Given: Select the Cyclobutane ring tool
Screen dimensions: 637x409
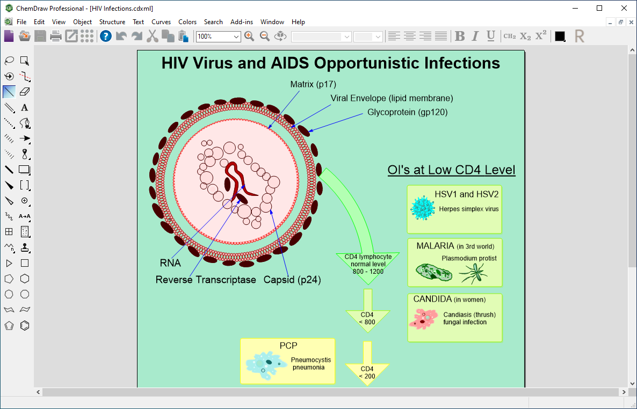Looking at the screenshot, I should tap(25, 263).
